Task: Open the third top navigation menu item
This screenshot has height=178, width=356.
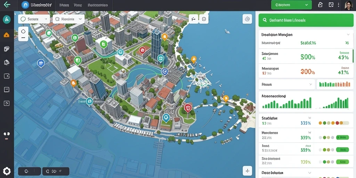Action: tap(98, 5)
